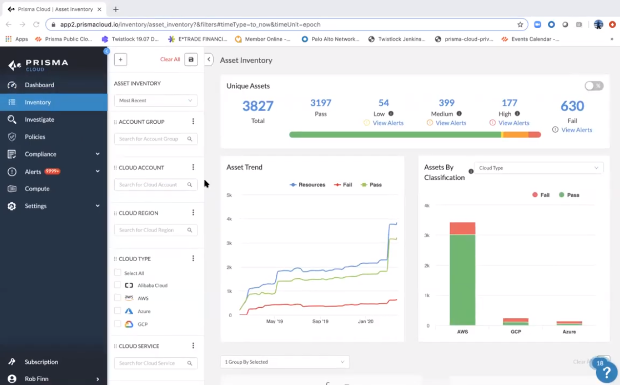The width and height of the screenshot is (620, 385).
Task: Click the Clear All filters link
Action: [x=170, y=59]
